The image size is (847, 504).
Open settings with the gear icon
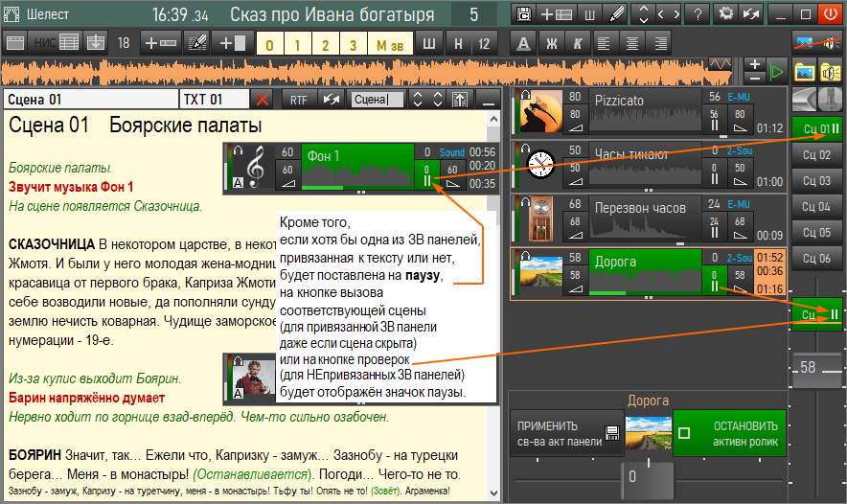pyautogui.click(x=726, y=14)
